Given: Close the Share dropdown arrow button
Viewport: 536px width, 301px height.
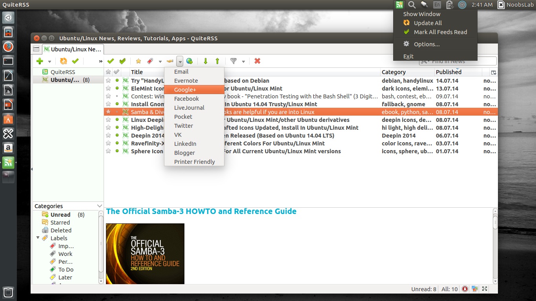Looking at the screenshot, I should [x=180, y=62].
